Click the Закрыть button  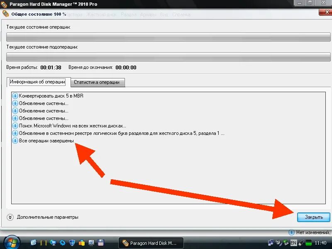314,217
